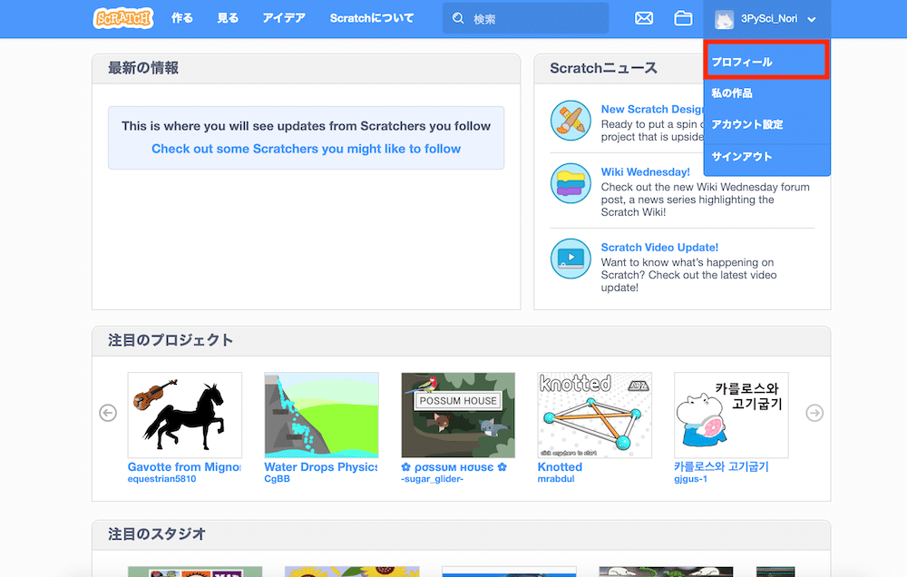Open Scratchについて in the navigation bar
This screenshot has height=577, width=907.
point(372,18)
